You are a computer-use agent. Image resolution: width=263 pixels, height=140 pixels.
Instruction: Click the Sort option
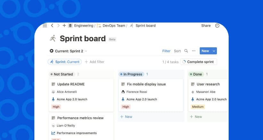(x=177, y=51)
